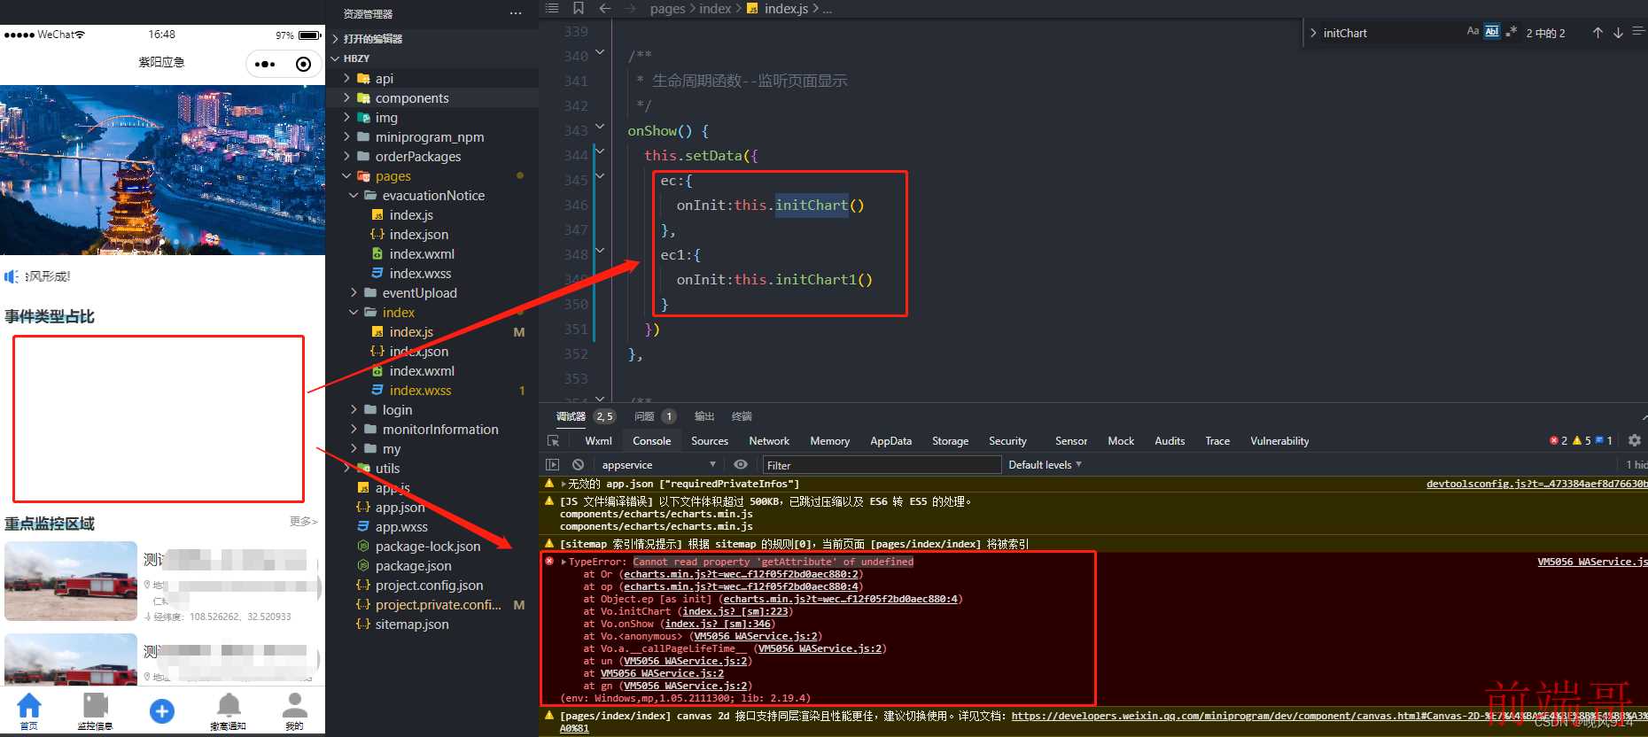Open index.wxss under the index folder
1648x737 pixels.
420,390
